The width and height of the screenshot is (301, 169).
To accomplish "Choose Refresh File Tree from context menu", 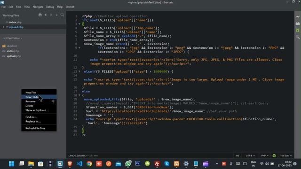I will tap(39, 128).
